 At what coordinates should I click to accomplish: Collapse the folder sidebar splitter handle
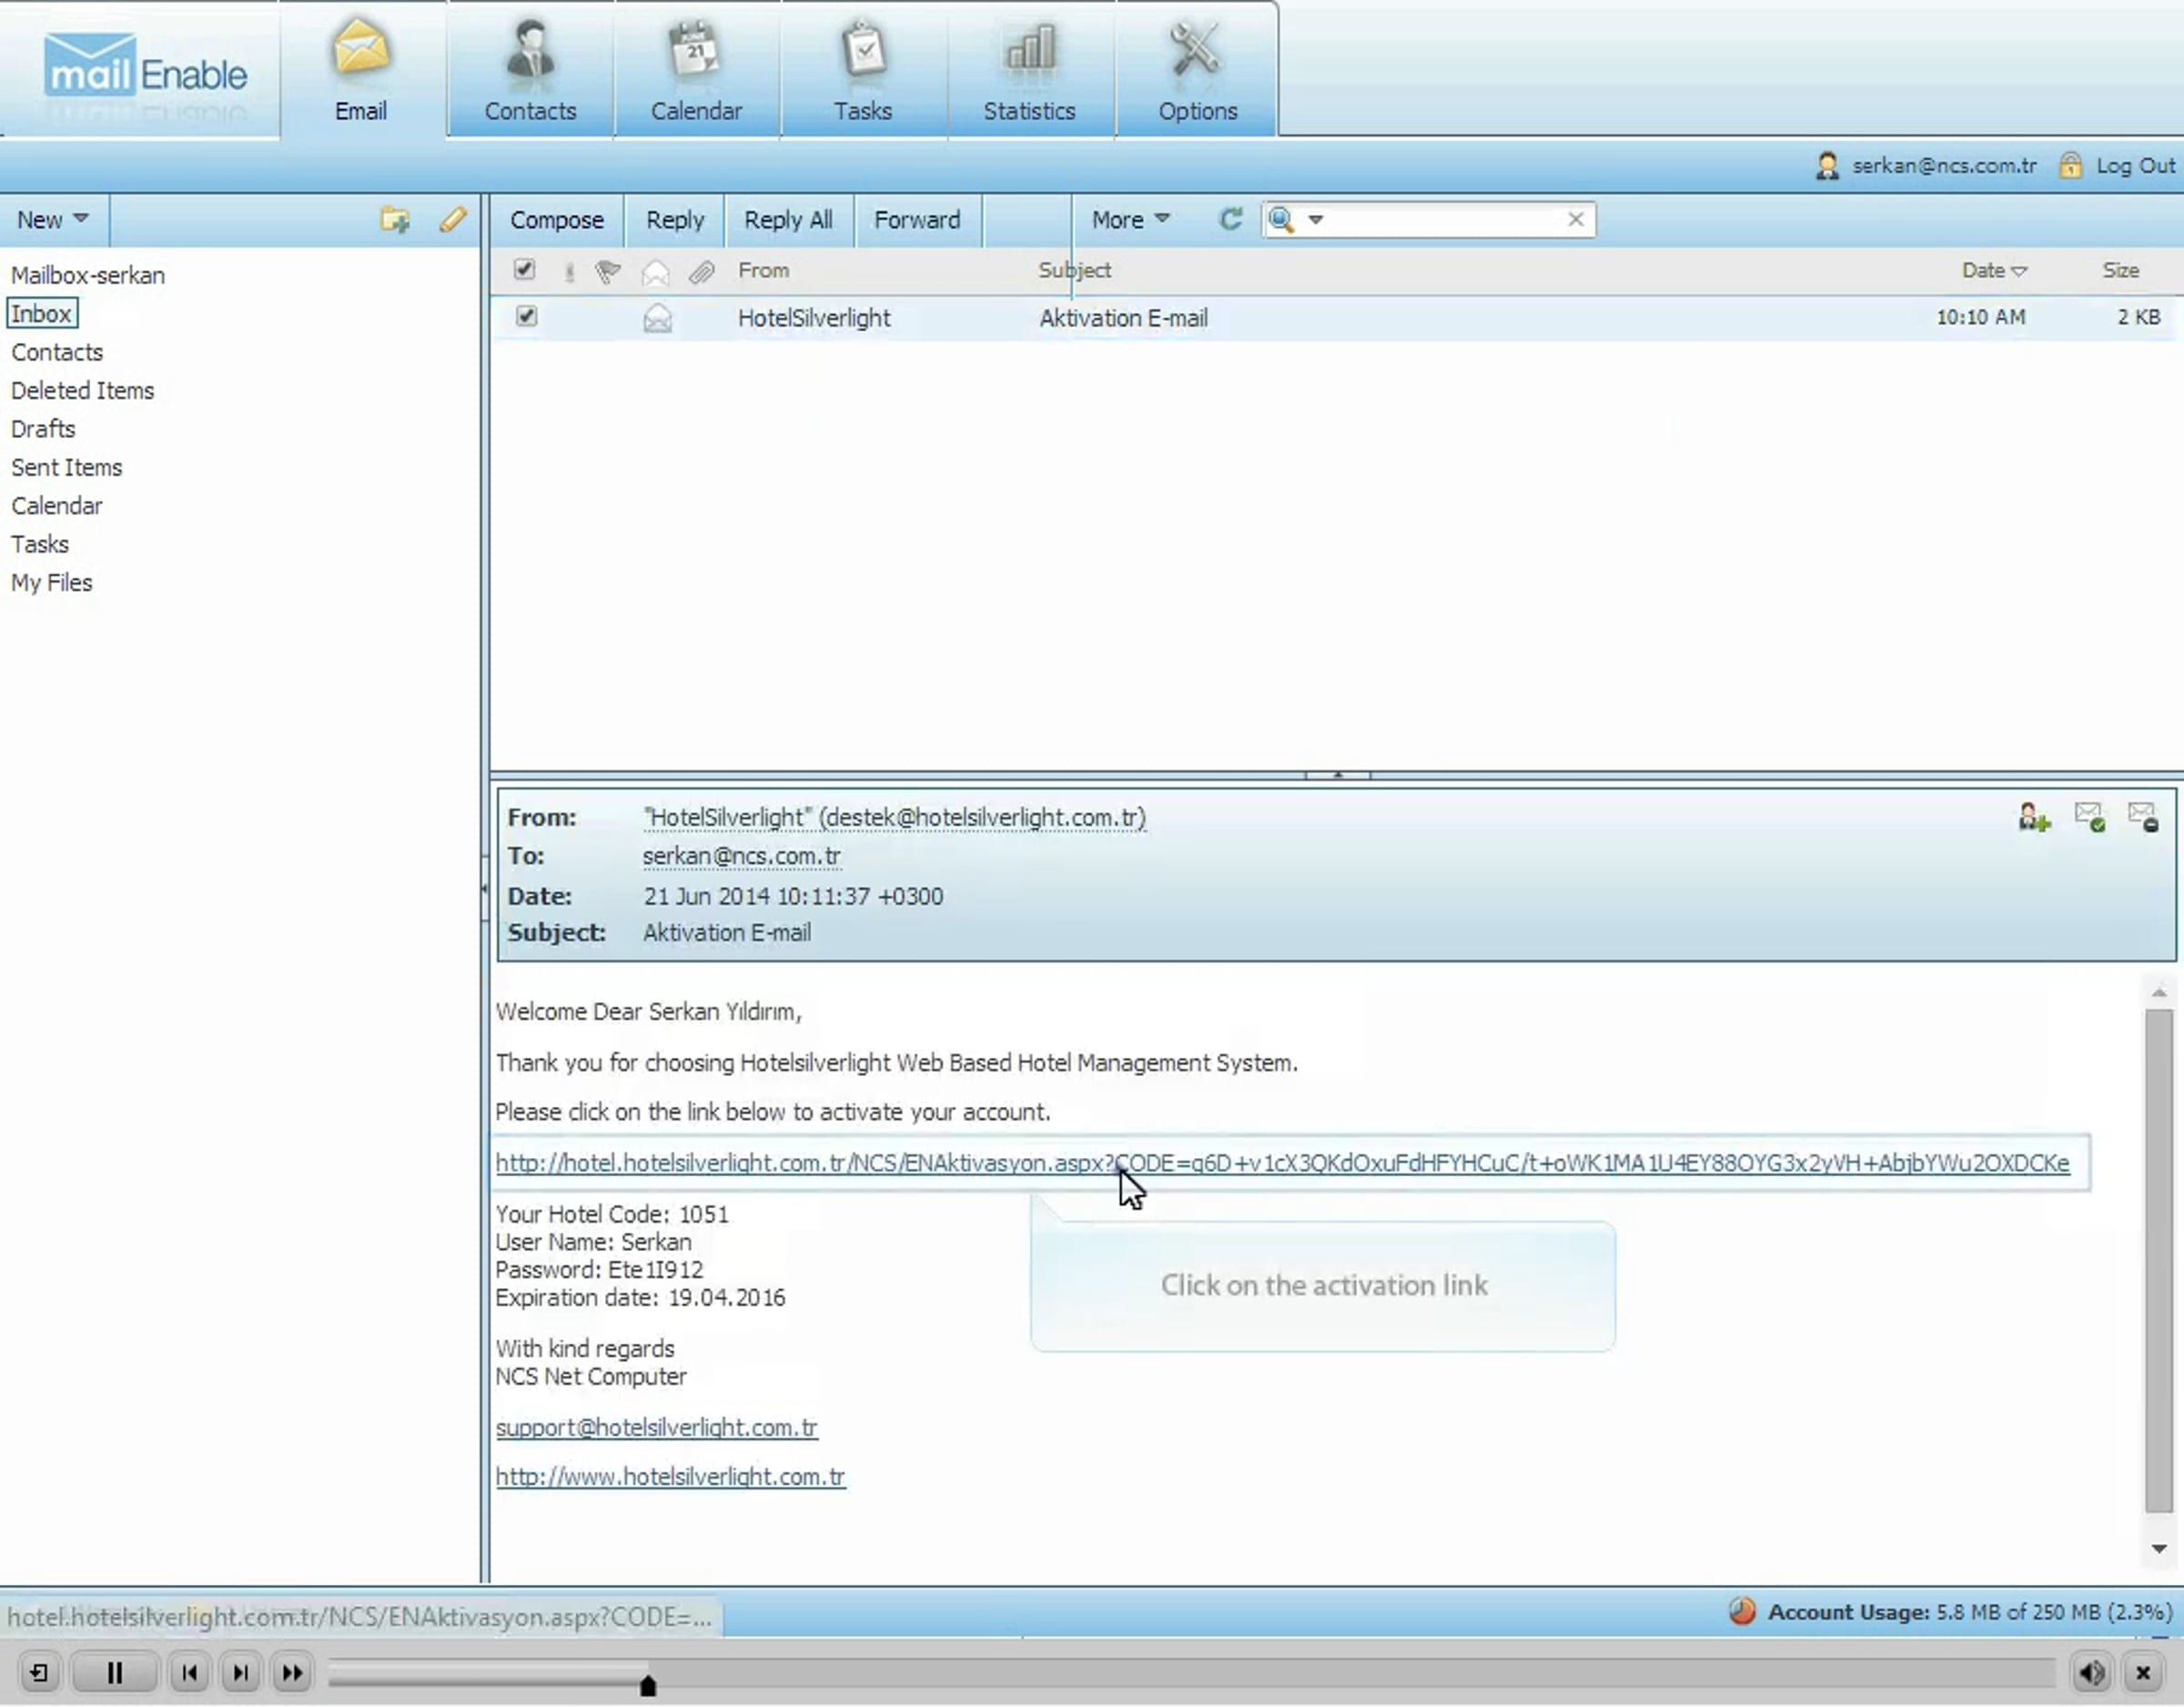pos(484,888)
